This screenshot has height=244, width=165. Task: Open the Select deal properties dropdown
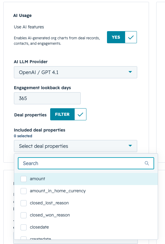click(76, 146)
